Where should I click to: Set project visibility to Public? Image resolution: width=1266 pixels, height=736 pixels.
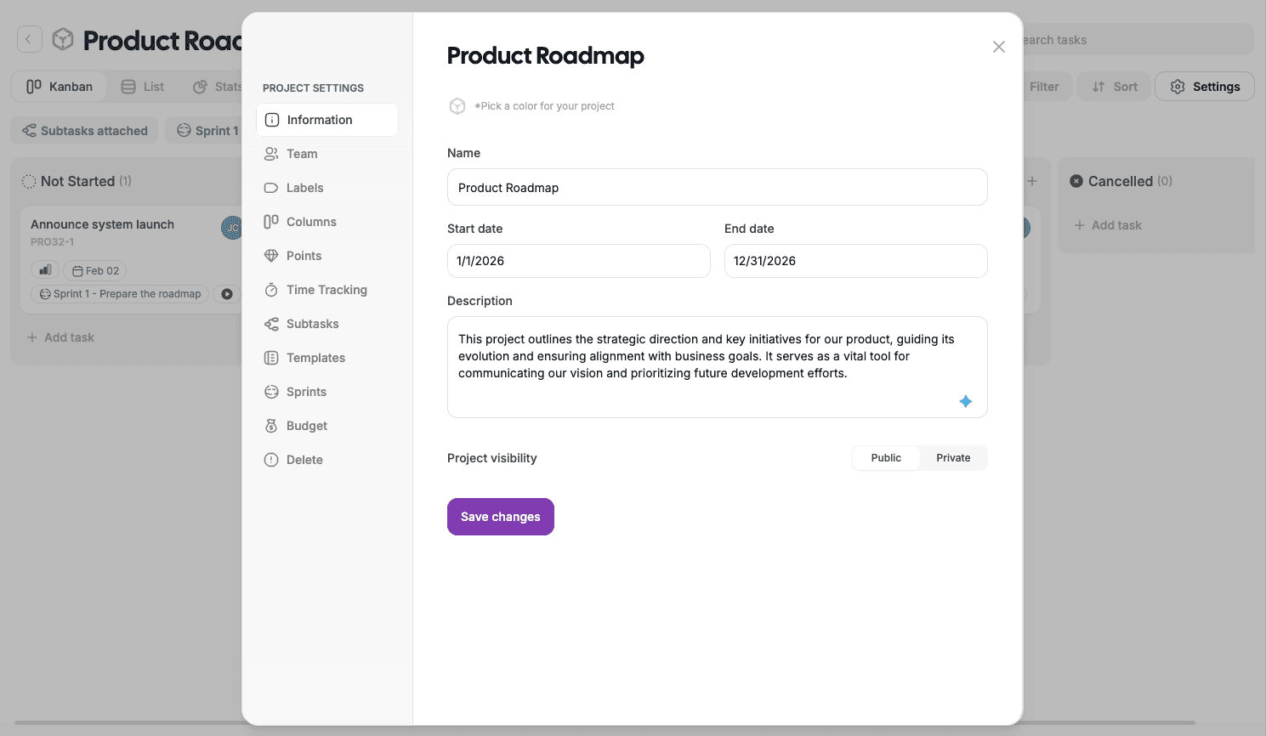[886, 458]
